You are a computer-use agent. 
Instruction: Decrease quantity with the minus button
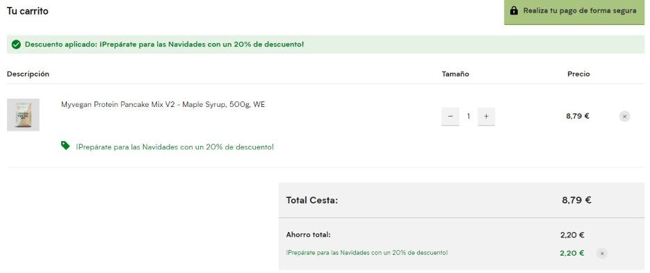point(450,117)
